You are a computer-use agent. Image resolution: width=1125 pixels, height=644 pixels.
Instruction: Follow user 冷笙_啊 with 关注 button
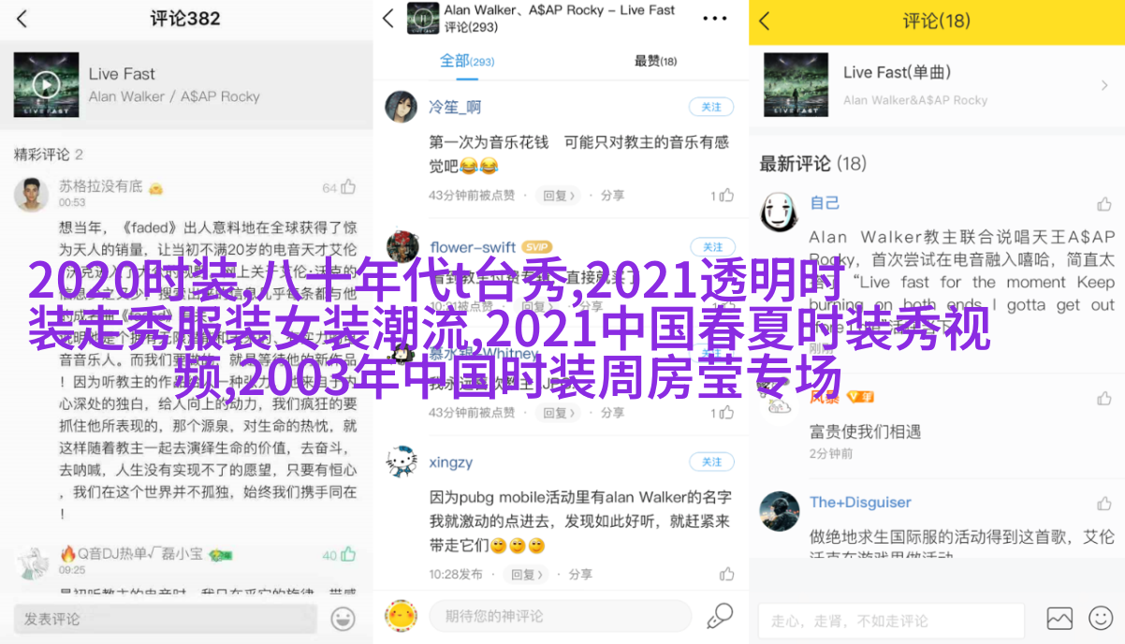click(711, 107)
